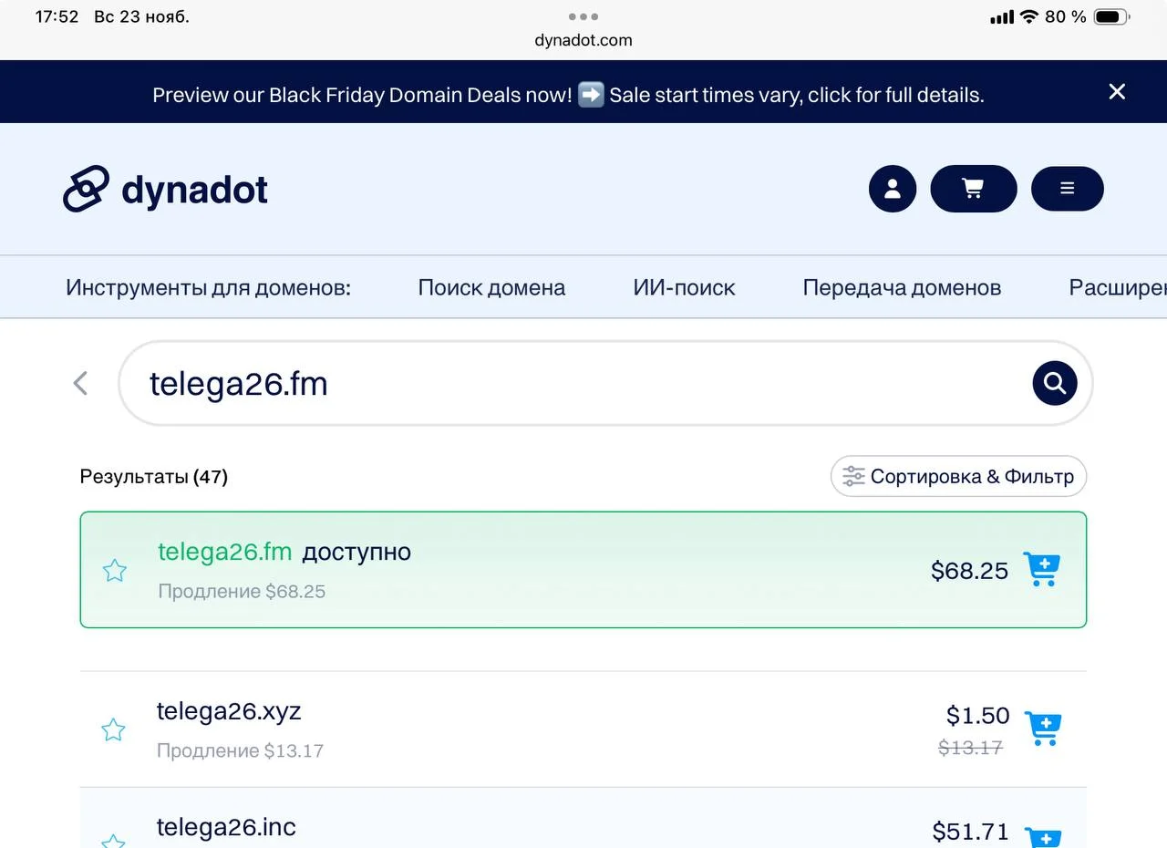Click the magnifying glass search button
This screenshot has height=848, width=1167.
point(1055,383)
